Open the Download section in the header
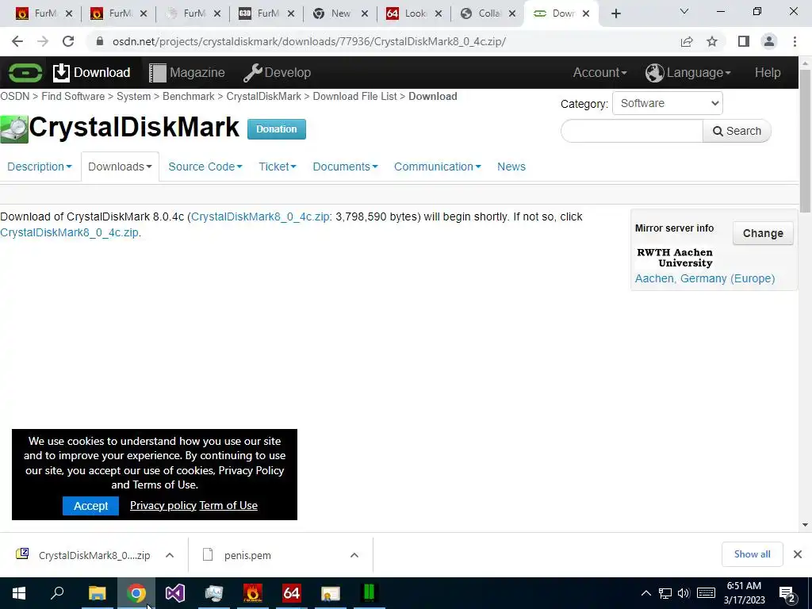The image size is (812, 609). tap(92, 72)
